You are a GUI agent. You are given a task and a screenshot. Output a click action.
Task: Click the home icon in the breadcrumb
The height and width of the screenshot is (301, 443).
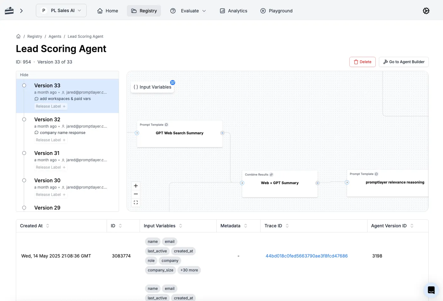pyautogui.click(x=18, y=37)
